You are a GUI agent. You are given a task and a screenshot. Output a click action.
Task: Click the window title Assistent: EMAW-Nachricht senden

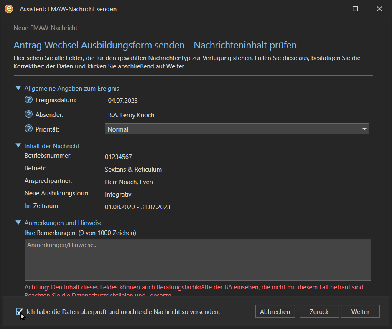coord(68,9)
